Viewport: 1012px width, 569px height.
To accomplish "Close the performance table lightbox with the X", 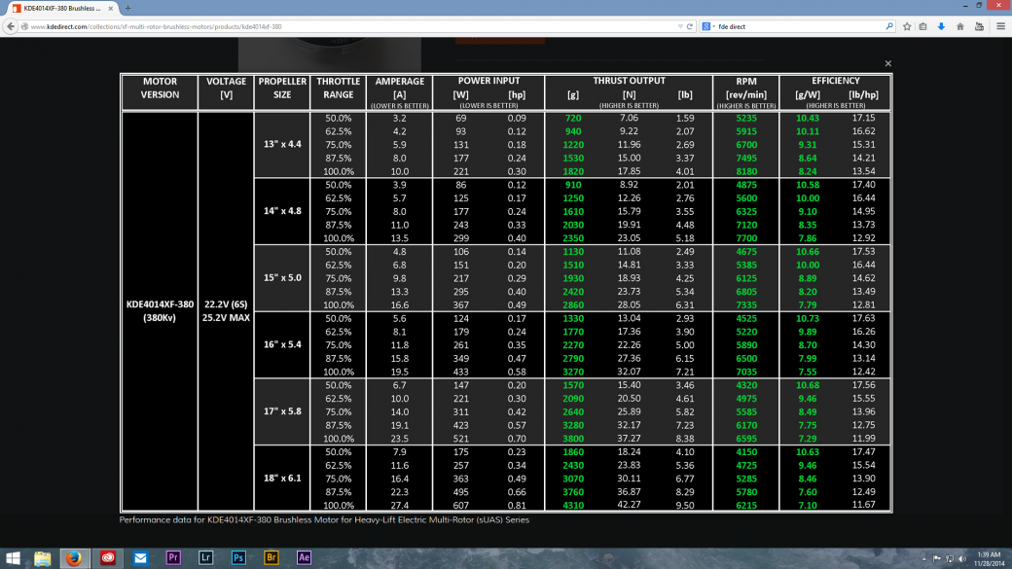I will click(888, 63).
